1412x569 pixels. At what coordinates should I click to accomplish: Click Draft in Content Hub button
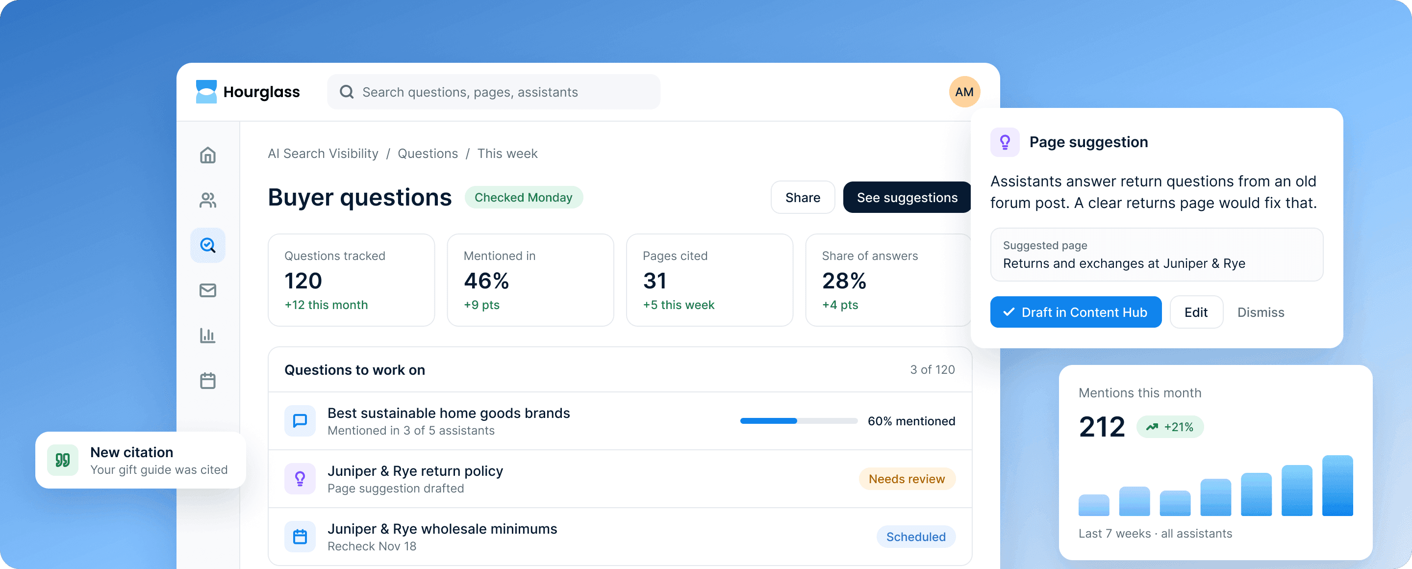click(x=1076, y=312)
